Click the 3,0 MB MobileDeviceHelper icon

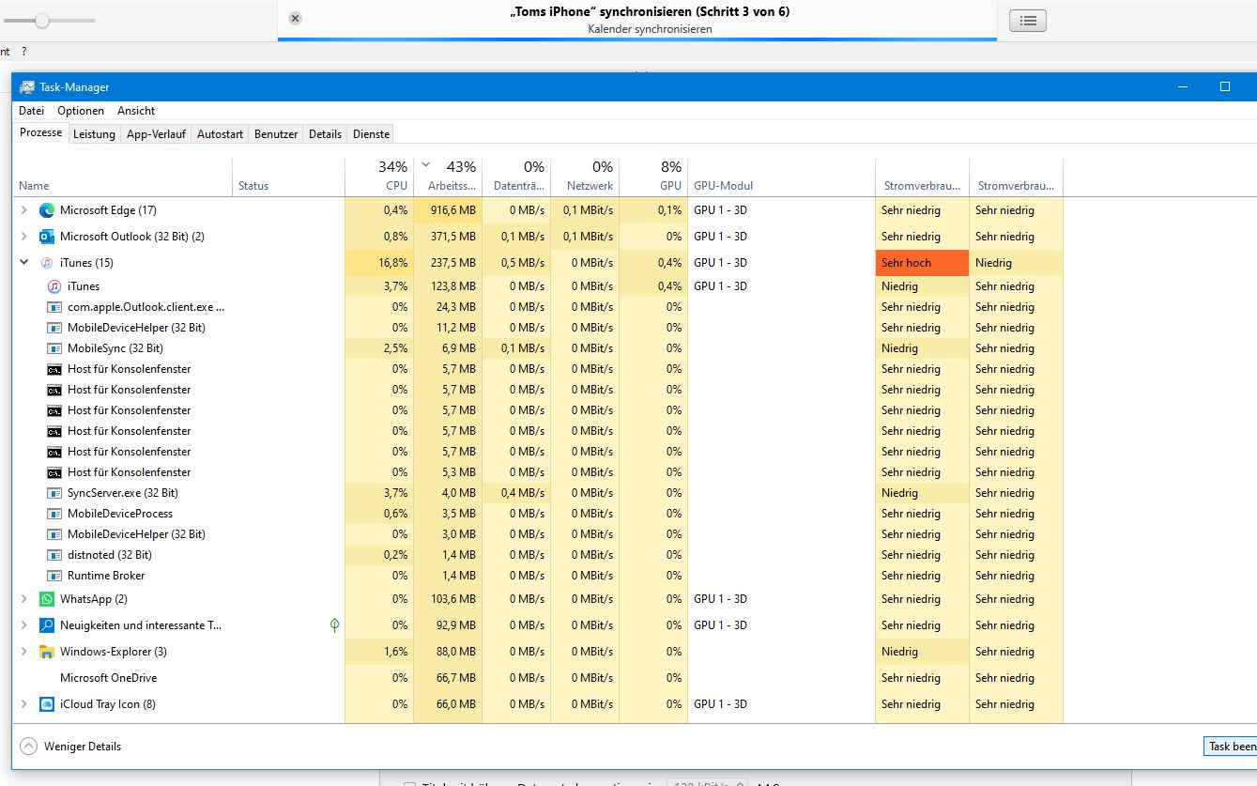tap(54, 534)
